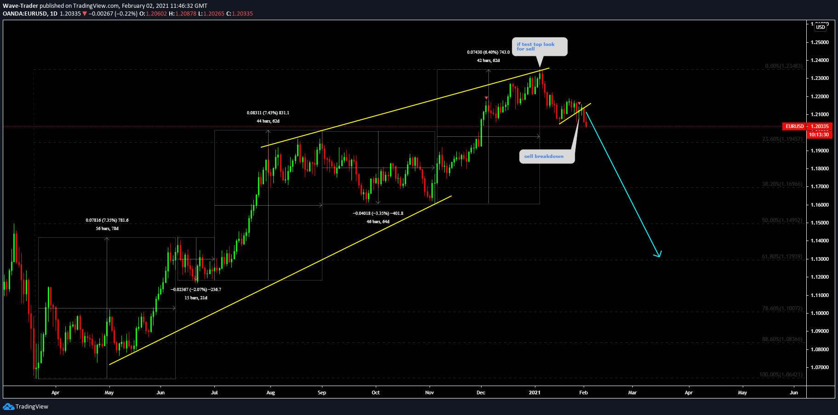Click the TradingView logo at bottom left
The height and width of the screenshot is (415, 838).
tap(26, 407)
